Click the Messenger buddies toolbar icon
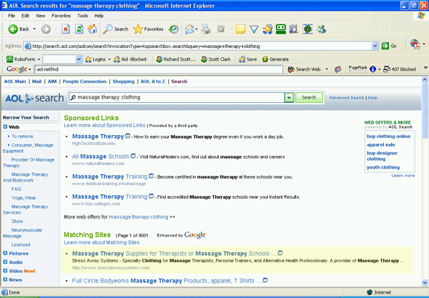This screenshot has height=298, width=429. click(x=321, y=29)
